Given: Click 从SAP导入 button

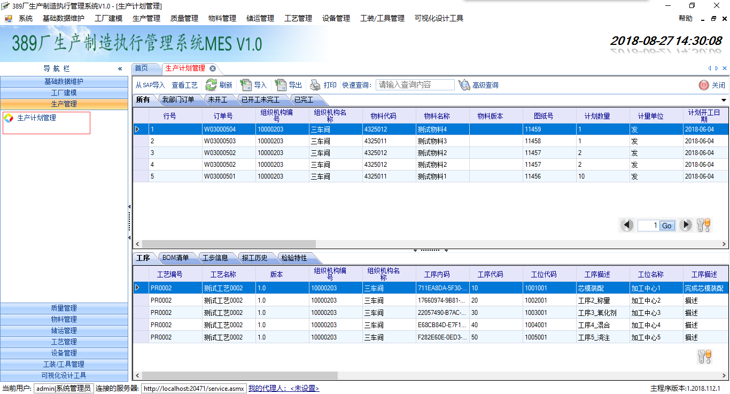Looking at the screenshot, I should 150,85.
